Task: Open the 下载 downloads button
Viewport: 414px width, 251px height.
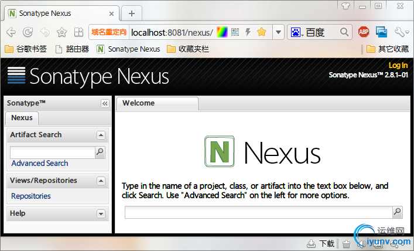Action: (321, 243)
